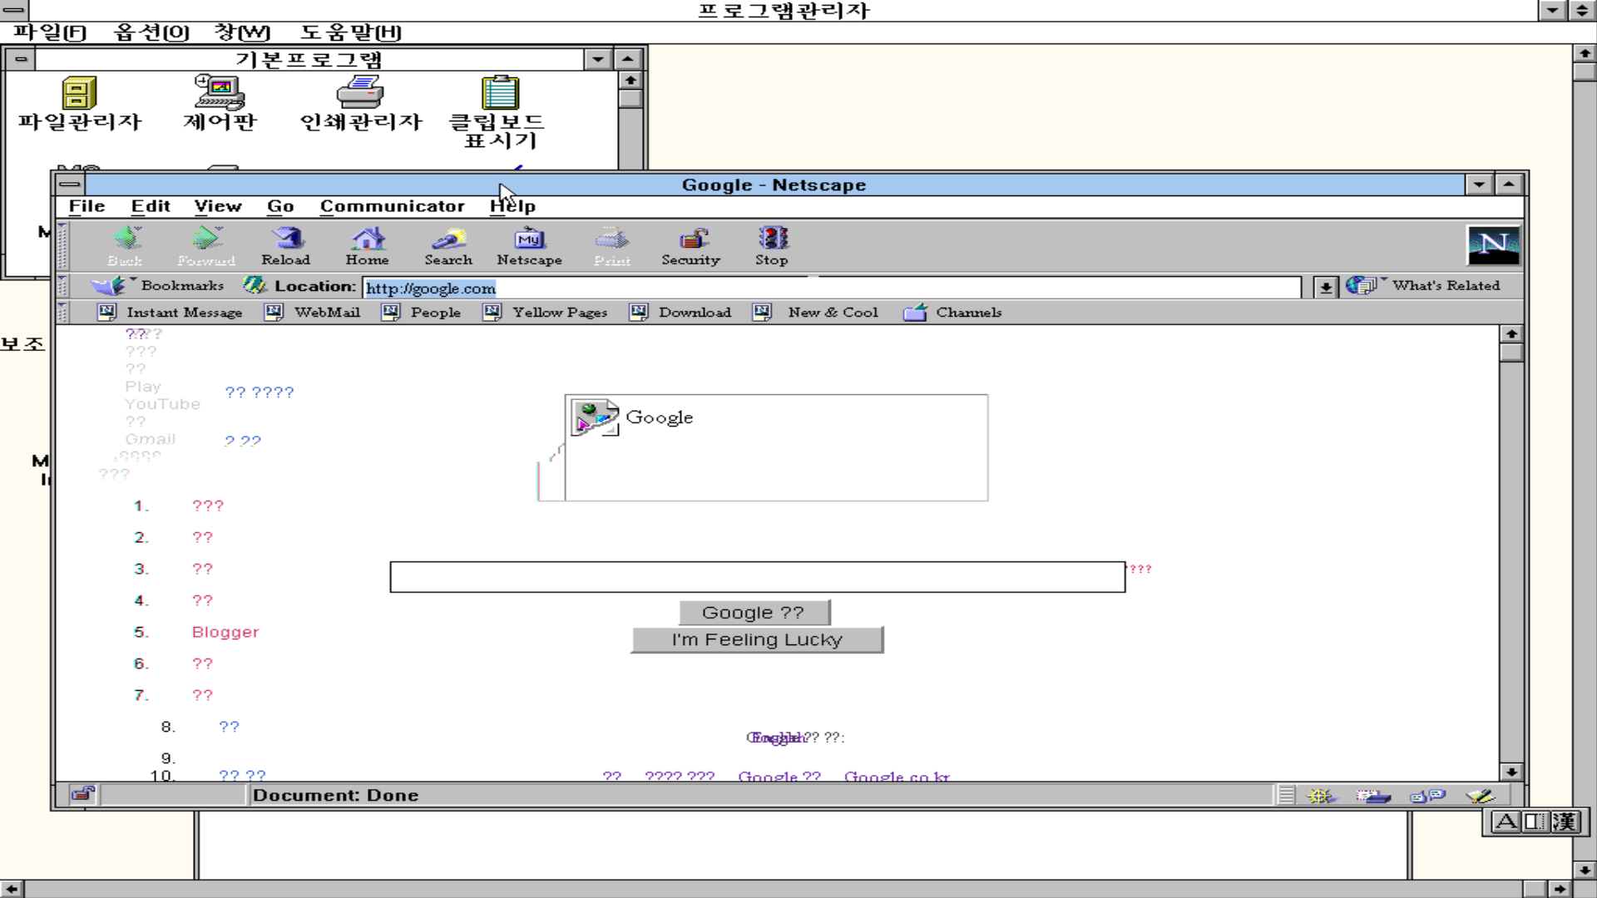Open My Netscape toolbar button

coord(530,246)
